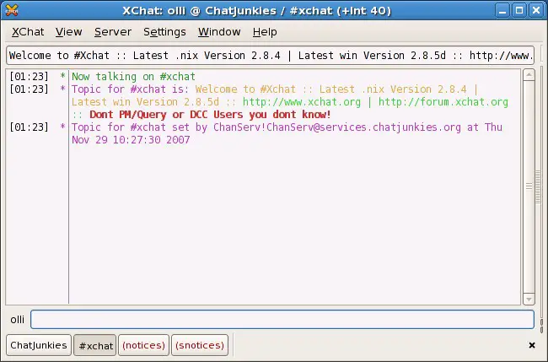Switch to the #xchat channel tab
Image resolution: width=548 pixels, height=362 pixels.
pyautogui.click(x=95, y=346)
